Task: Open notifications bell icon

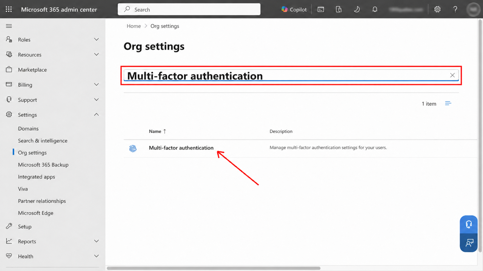Action: click(x=375, y=9)
